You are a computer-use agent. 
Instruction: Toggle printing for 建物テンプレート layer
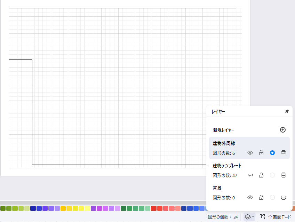click(283, 175)
